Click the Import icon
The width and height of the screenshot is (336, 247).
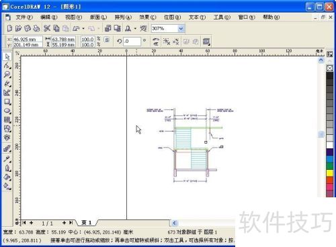[108, 28]
